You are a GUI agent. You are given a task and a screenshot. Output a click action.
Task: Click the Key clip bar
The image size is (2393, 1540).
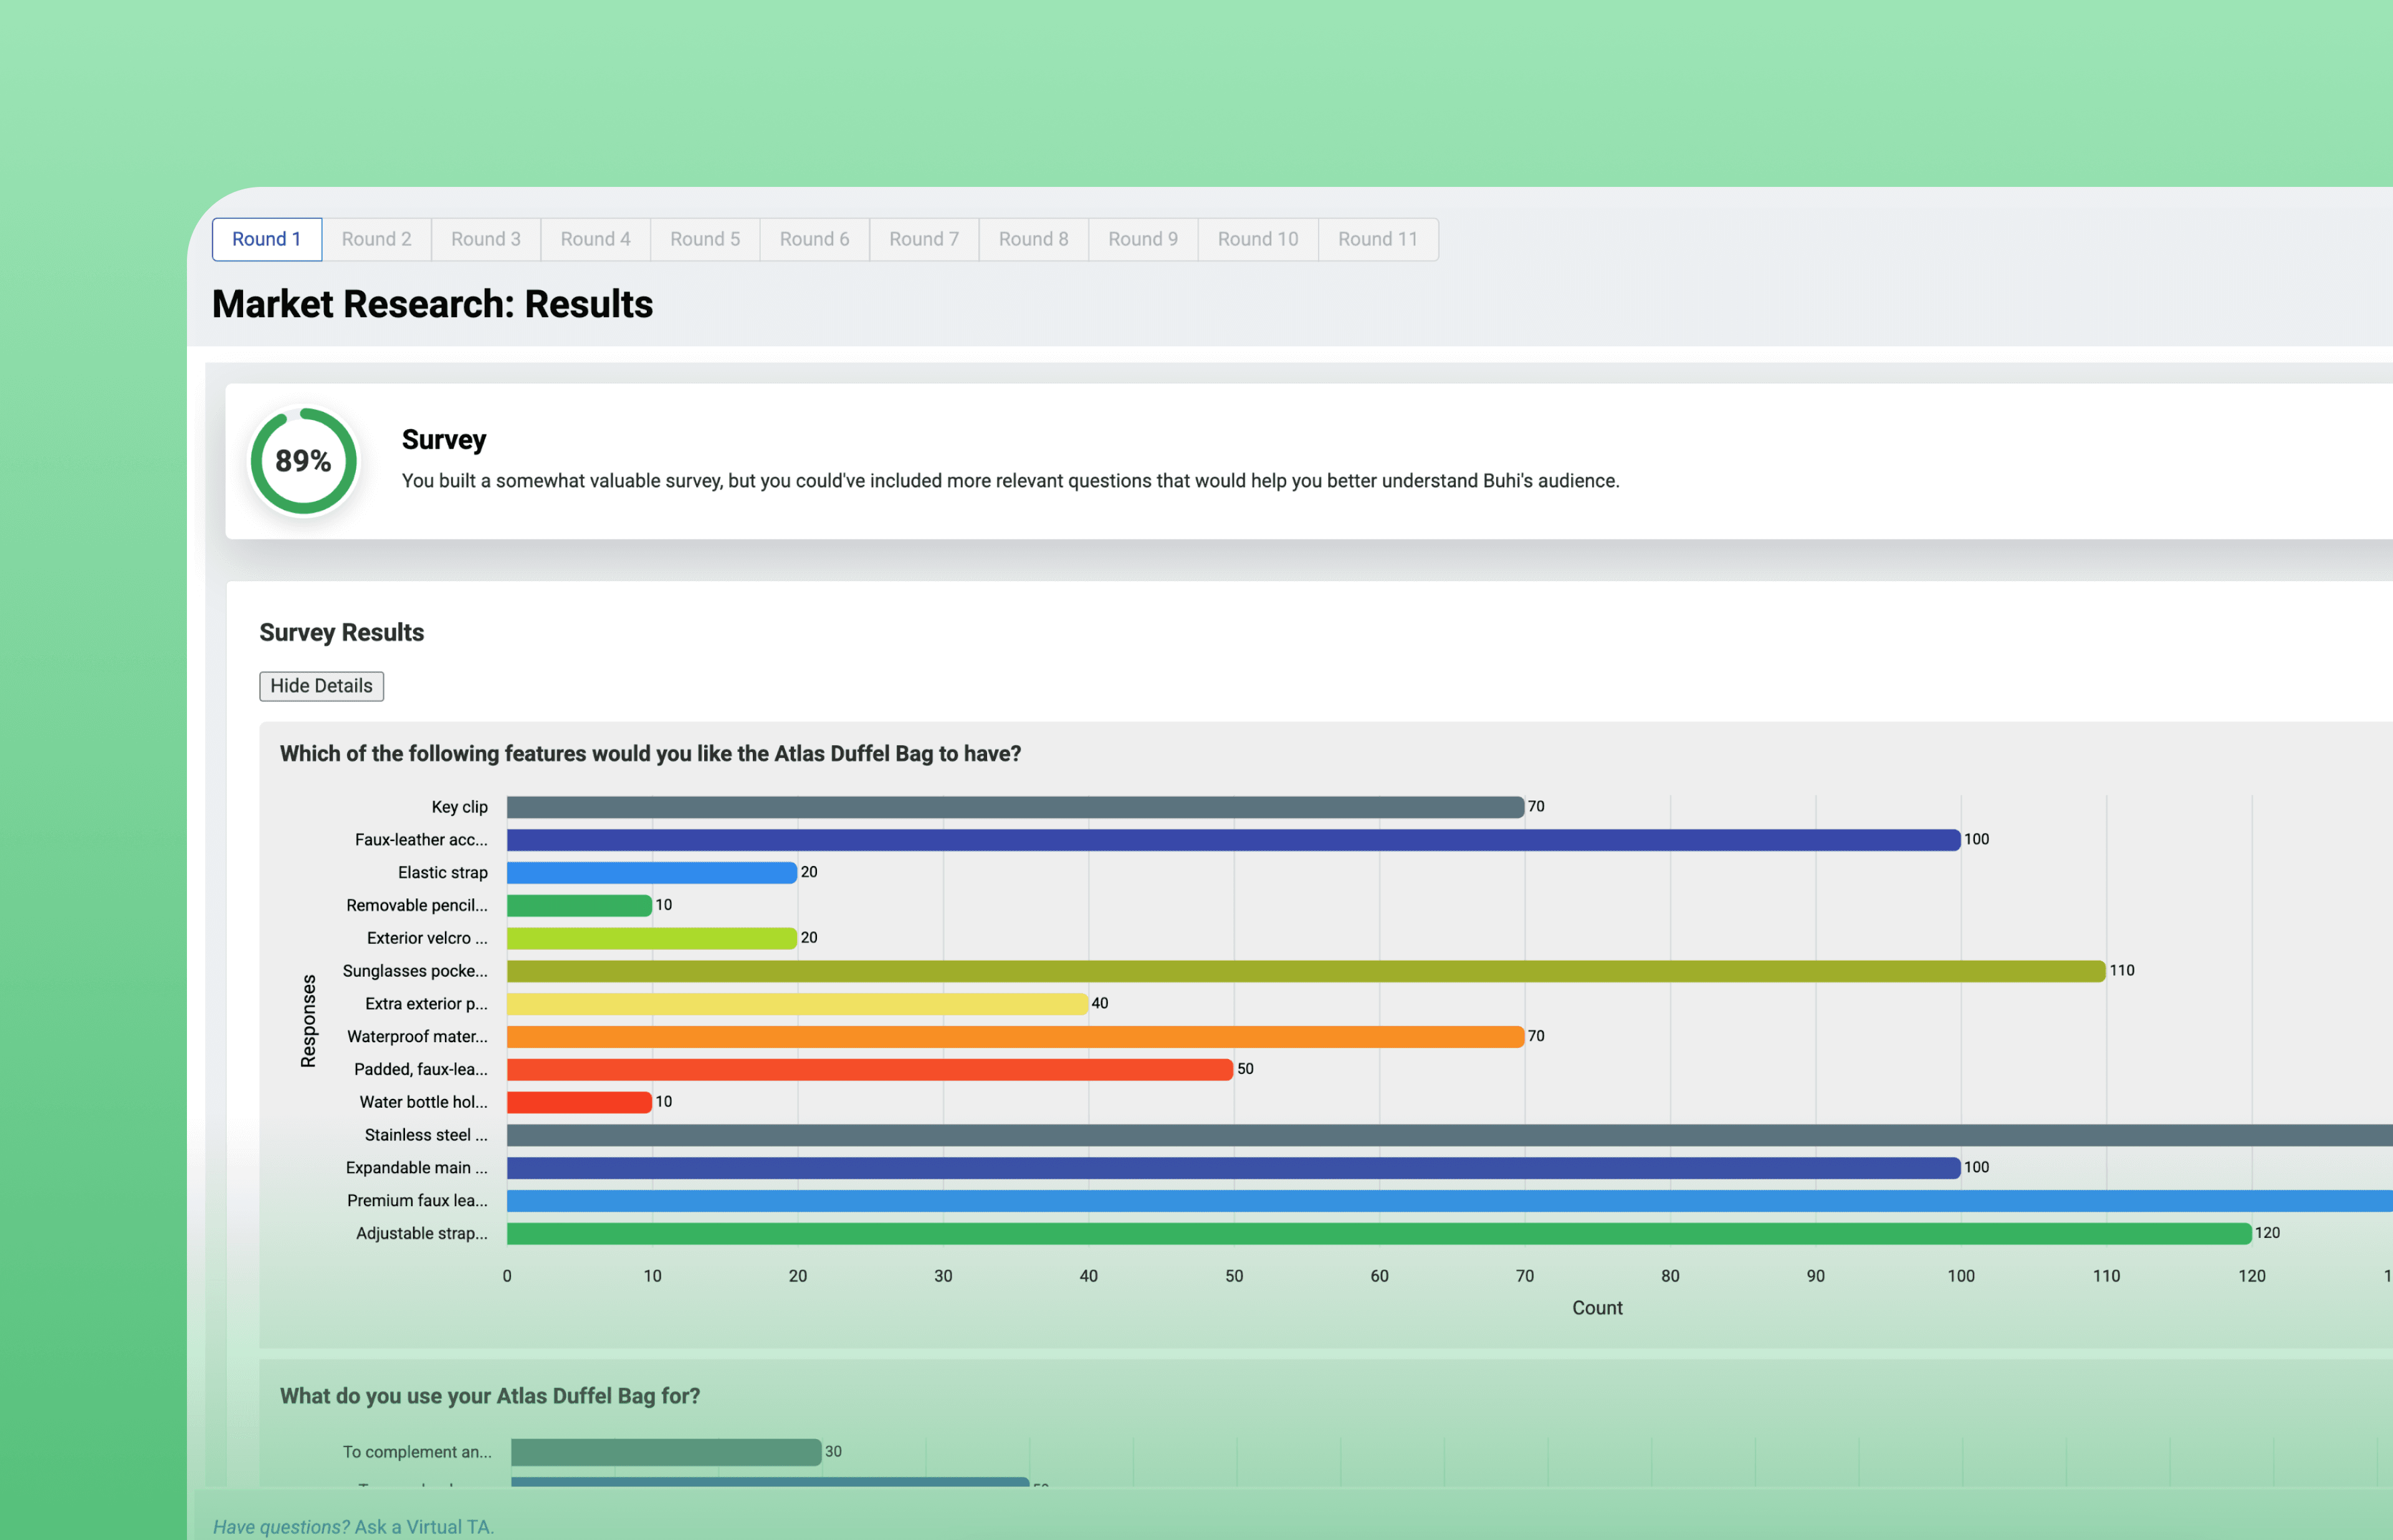(1014, 807)
